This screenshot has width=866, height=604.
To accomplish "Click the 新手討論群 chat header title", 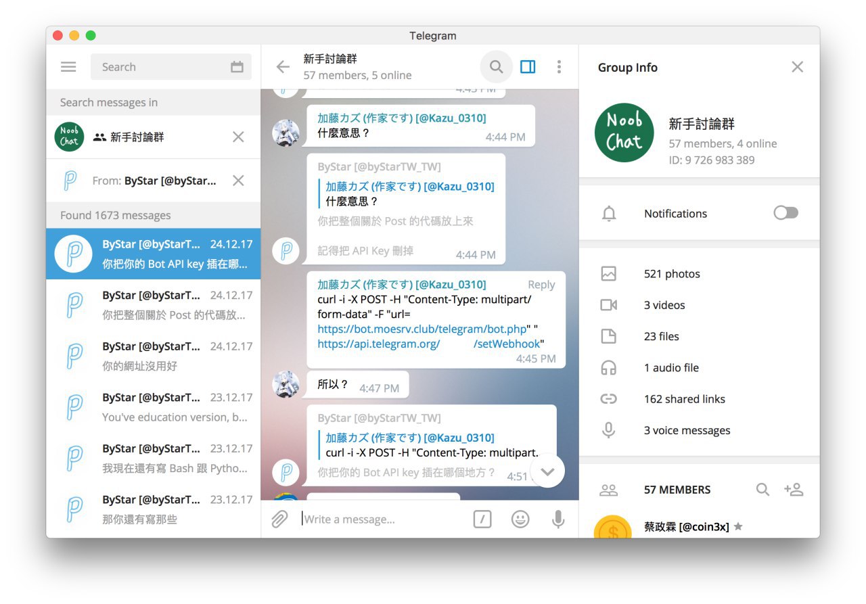I will tap(330, 59).
